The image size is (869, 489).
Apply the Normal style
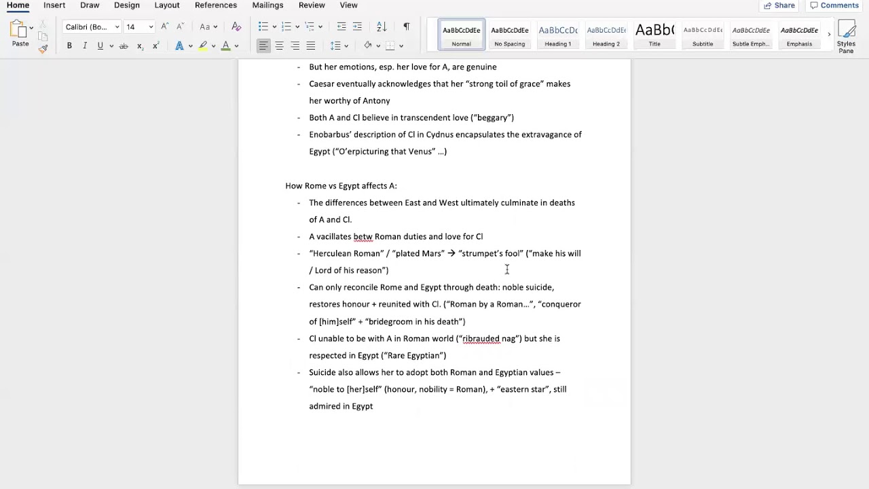(461, 35)
